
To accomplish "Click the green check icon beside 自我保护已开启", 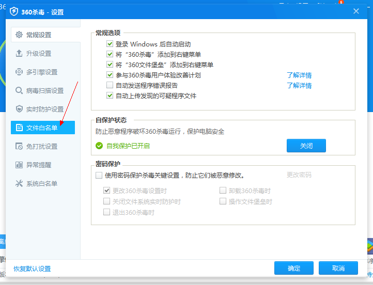I will point(99,146).
